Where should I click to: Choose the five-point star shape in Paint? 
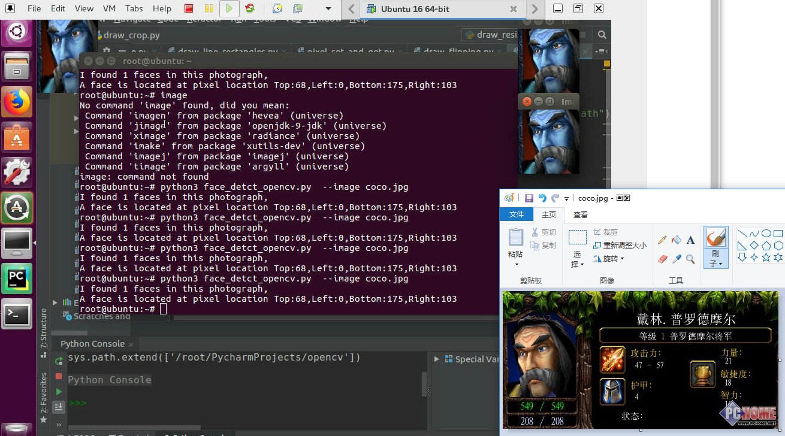(x=766, y=258)
